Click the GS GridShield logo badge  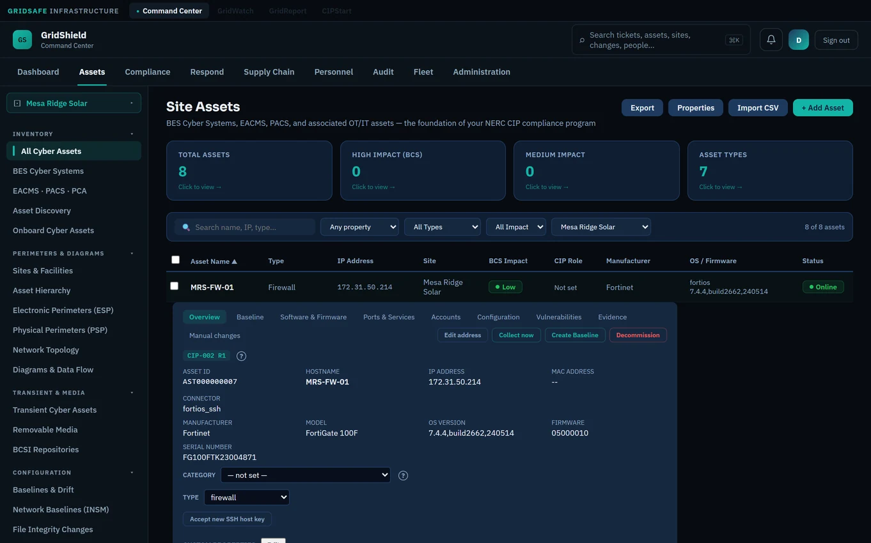pos(22,40)
